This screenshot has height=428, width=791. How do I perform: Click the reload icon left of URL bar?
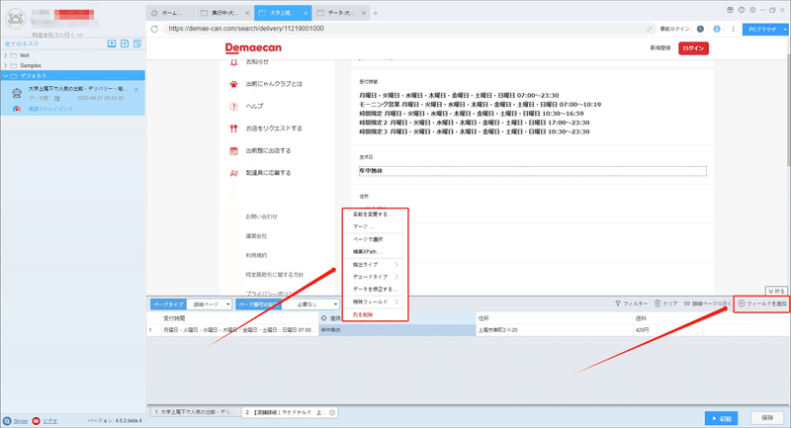(155, 29)
